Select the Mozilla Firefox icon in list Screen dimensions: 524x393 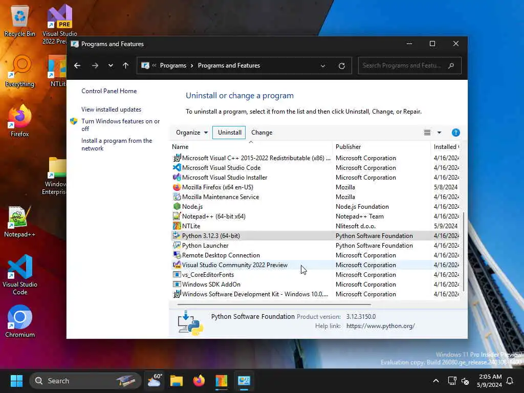tap(177, 187)
